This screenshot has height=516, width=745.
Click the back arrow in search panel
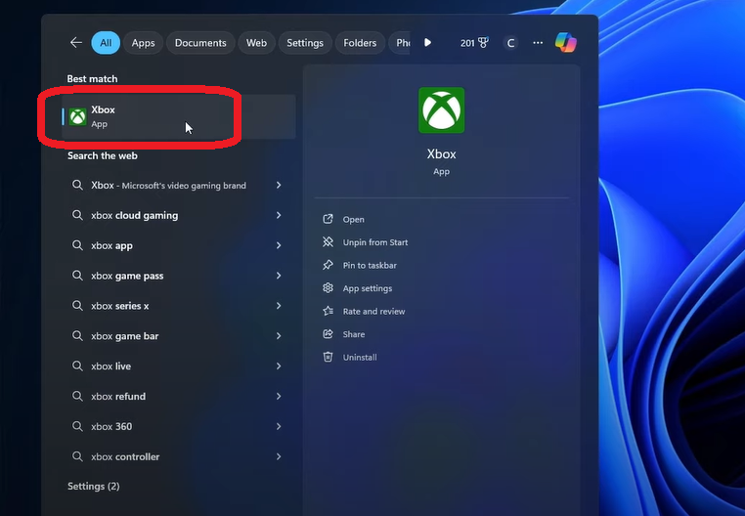coord(76,43)
